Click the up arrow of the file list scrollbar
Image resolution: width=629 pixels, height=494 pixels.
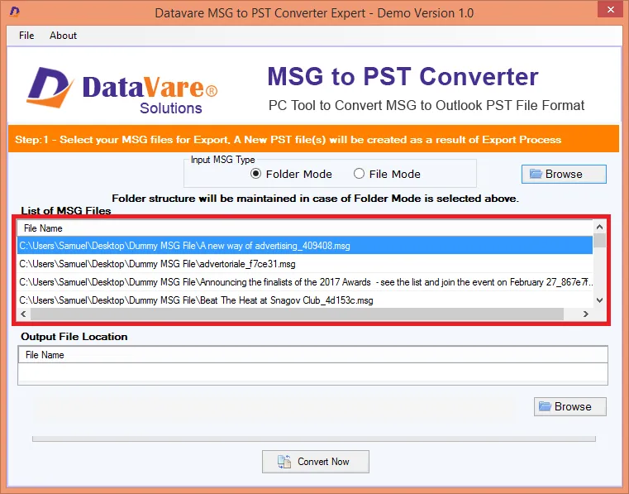[x=600, y=227]
